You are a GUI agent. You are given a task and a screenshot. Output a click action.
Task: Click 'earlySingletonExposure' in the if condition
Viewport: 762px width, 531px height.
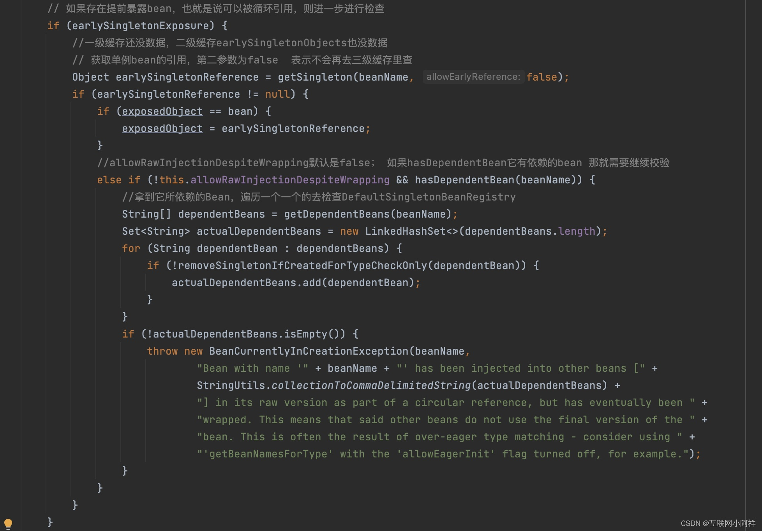pyautogui.click(x=141, y=26)
